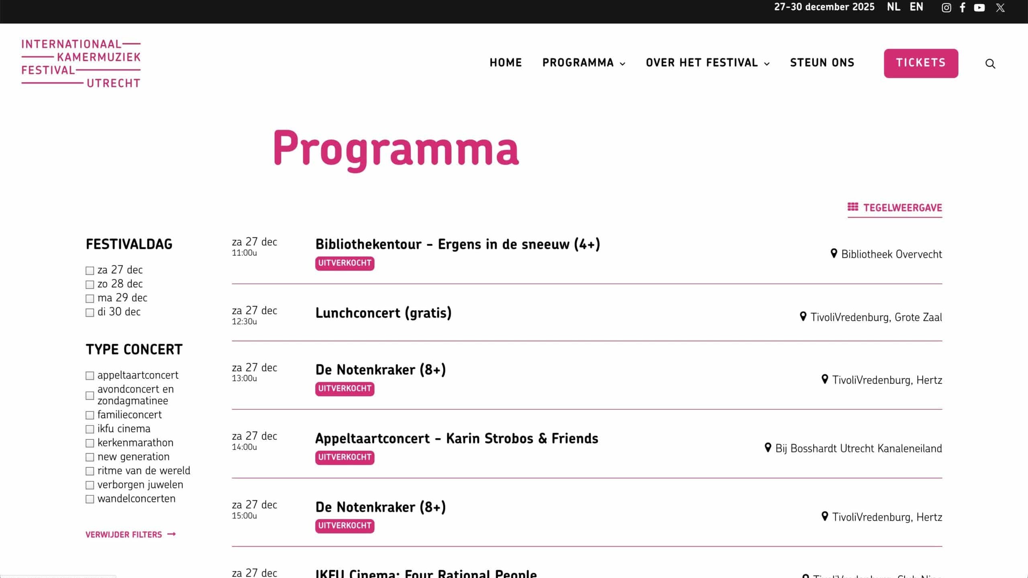Open the festival Facebook page icon
This screenshot has width=1028, height=578.
(x=963, y=8)
